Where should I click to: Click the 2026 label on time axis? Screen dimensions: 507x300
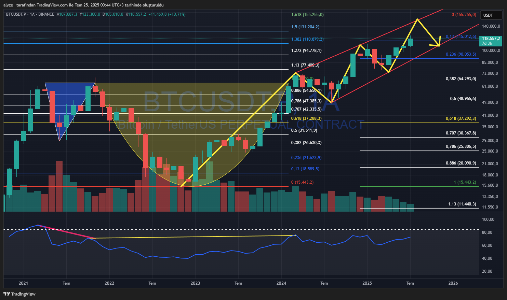tap(453, 283)
